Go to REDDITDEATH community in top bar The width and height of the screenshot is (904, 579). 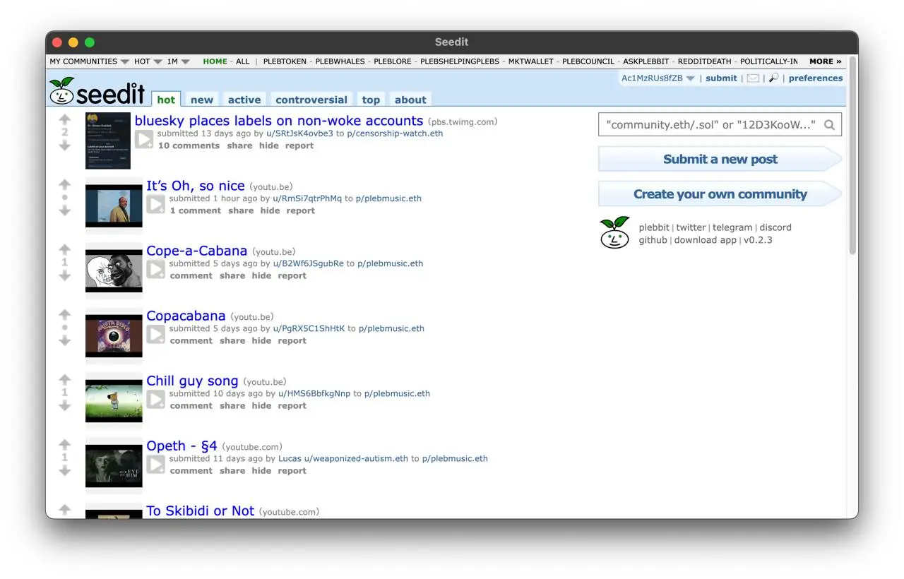(x=704, y=61)
